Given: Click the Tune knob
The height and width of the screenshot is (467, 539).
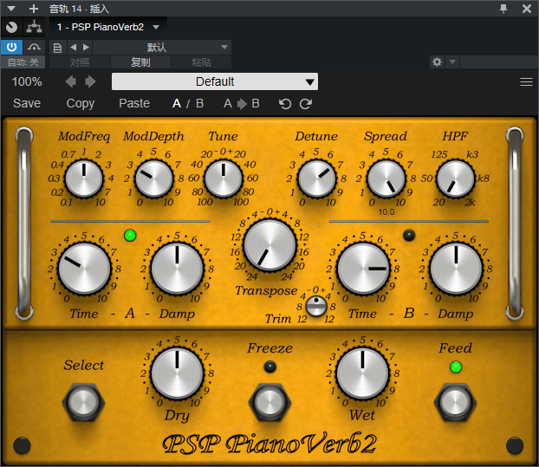Looking at the screenshot, I should coord(224,178).
